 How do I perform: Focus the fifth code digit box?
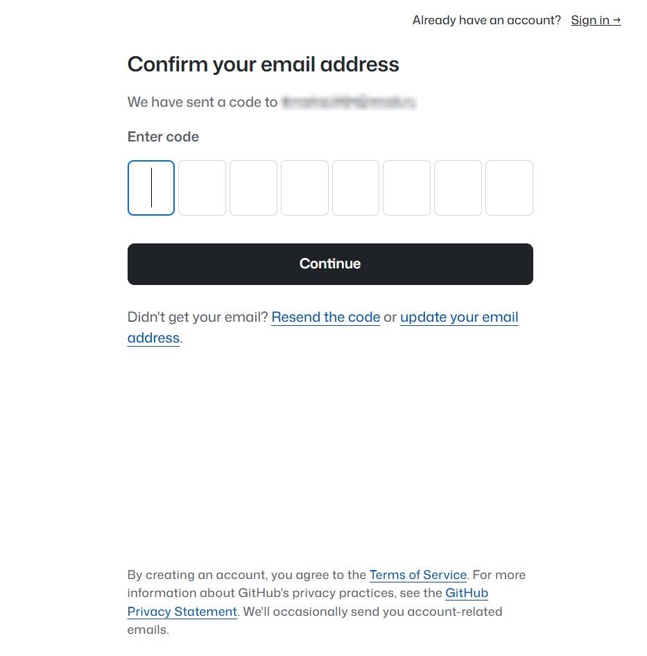[x=356, y=188]
